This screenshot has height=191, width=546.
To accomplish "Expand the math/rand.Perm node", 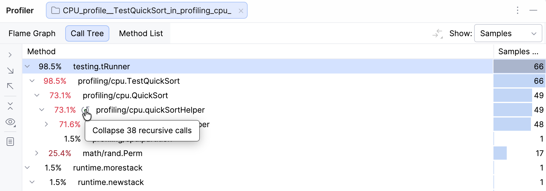I will 37,153.
